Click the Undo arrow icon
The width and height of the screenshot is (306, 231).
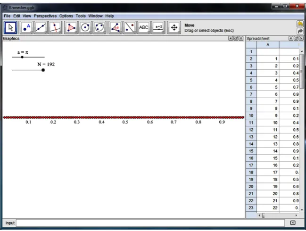click(300, 24)
